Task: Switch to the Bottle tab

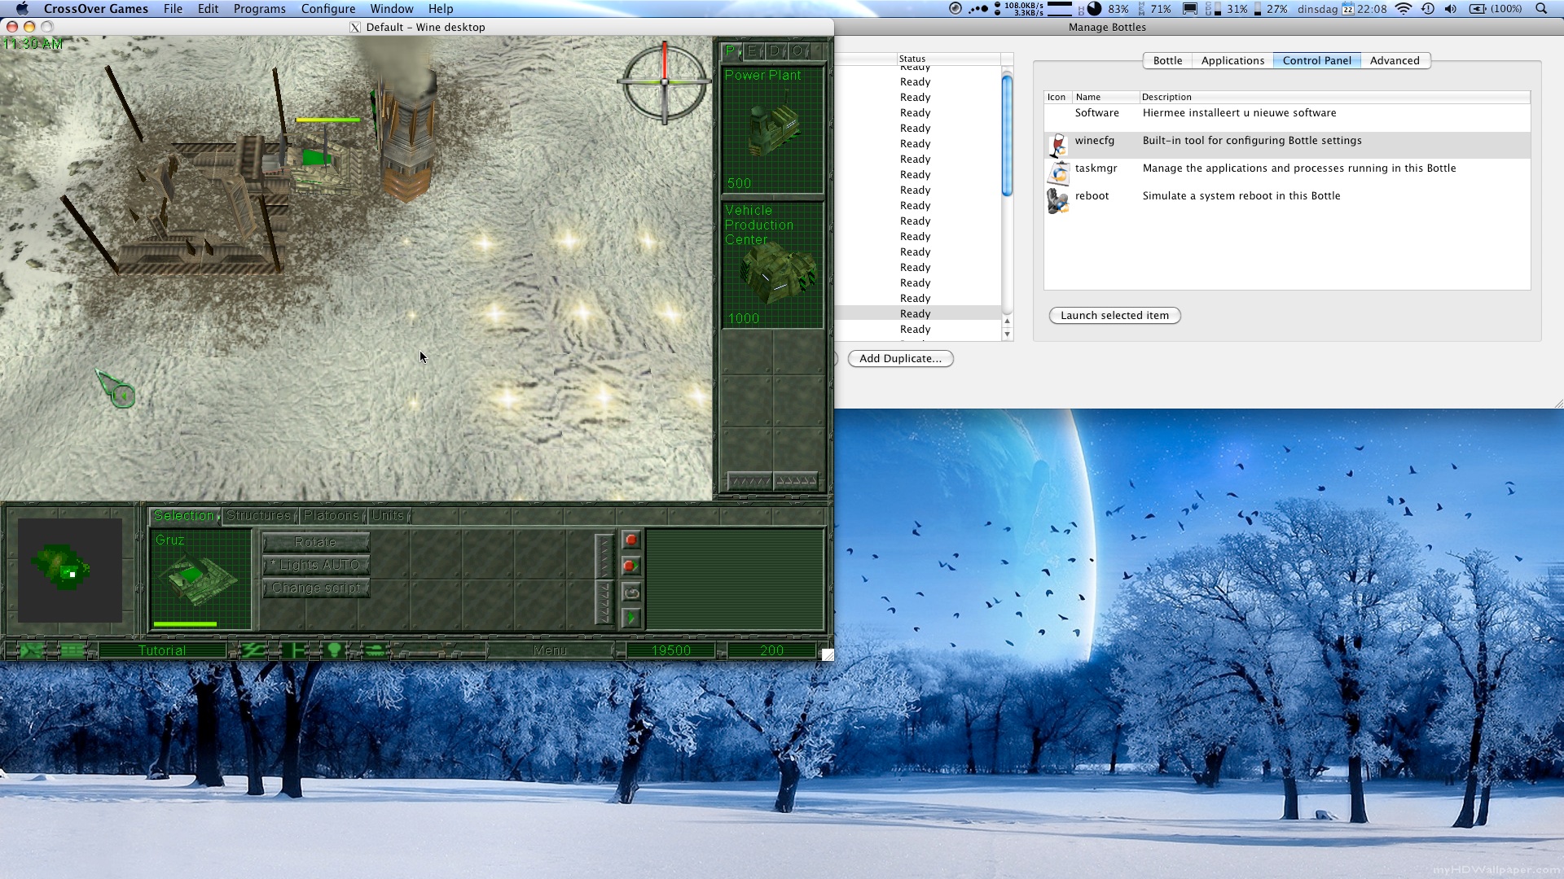Action: pos(1167,61)
